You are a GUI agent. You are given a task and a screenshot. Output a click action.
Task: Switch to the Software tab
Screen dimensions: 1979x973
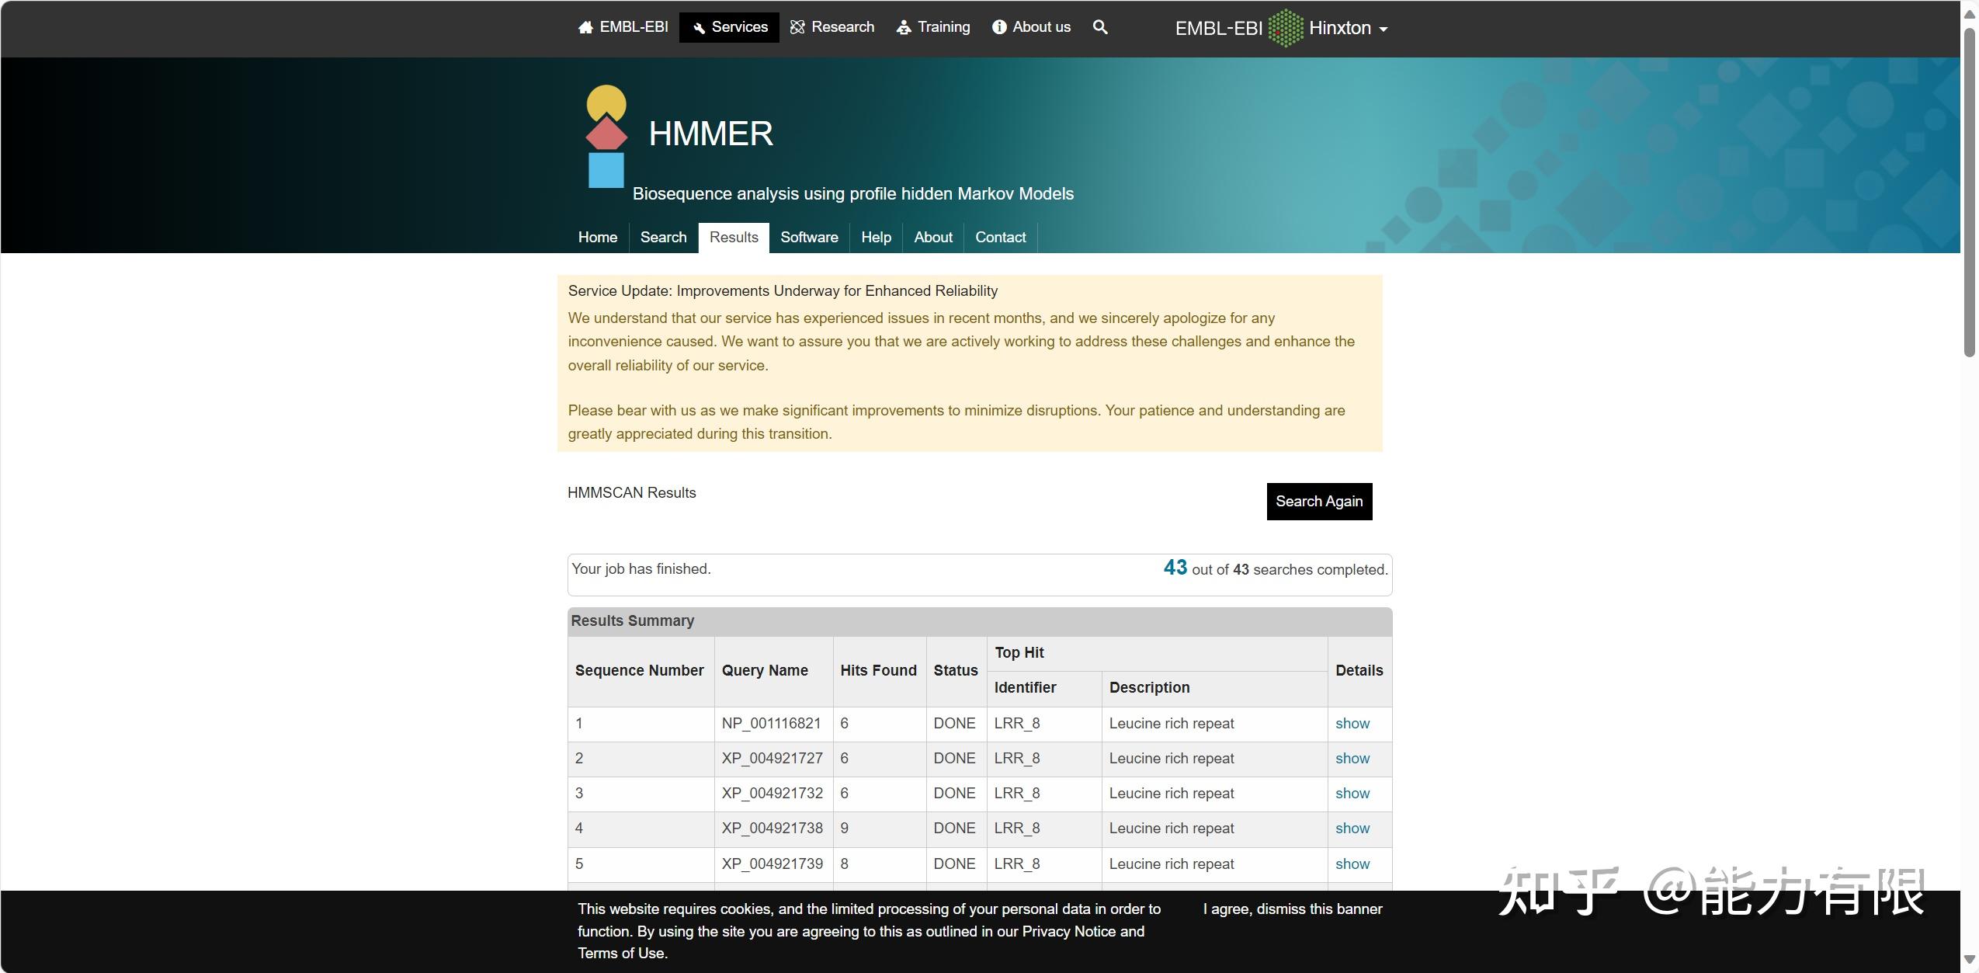pos(809,237)
